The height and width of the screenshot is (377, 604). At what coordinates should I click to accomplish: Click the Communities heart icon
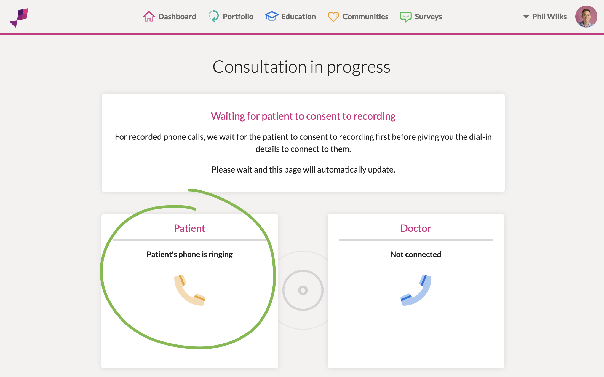(x=333, y=17)
